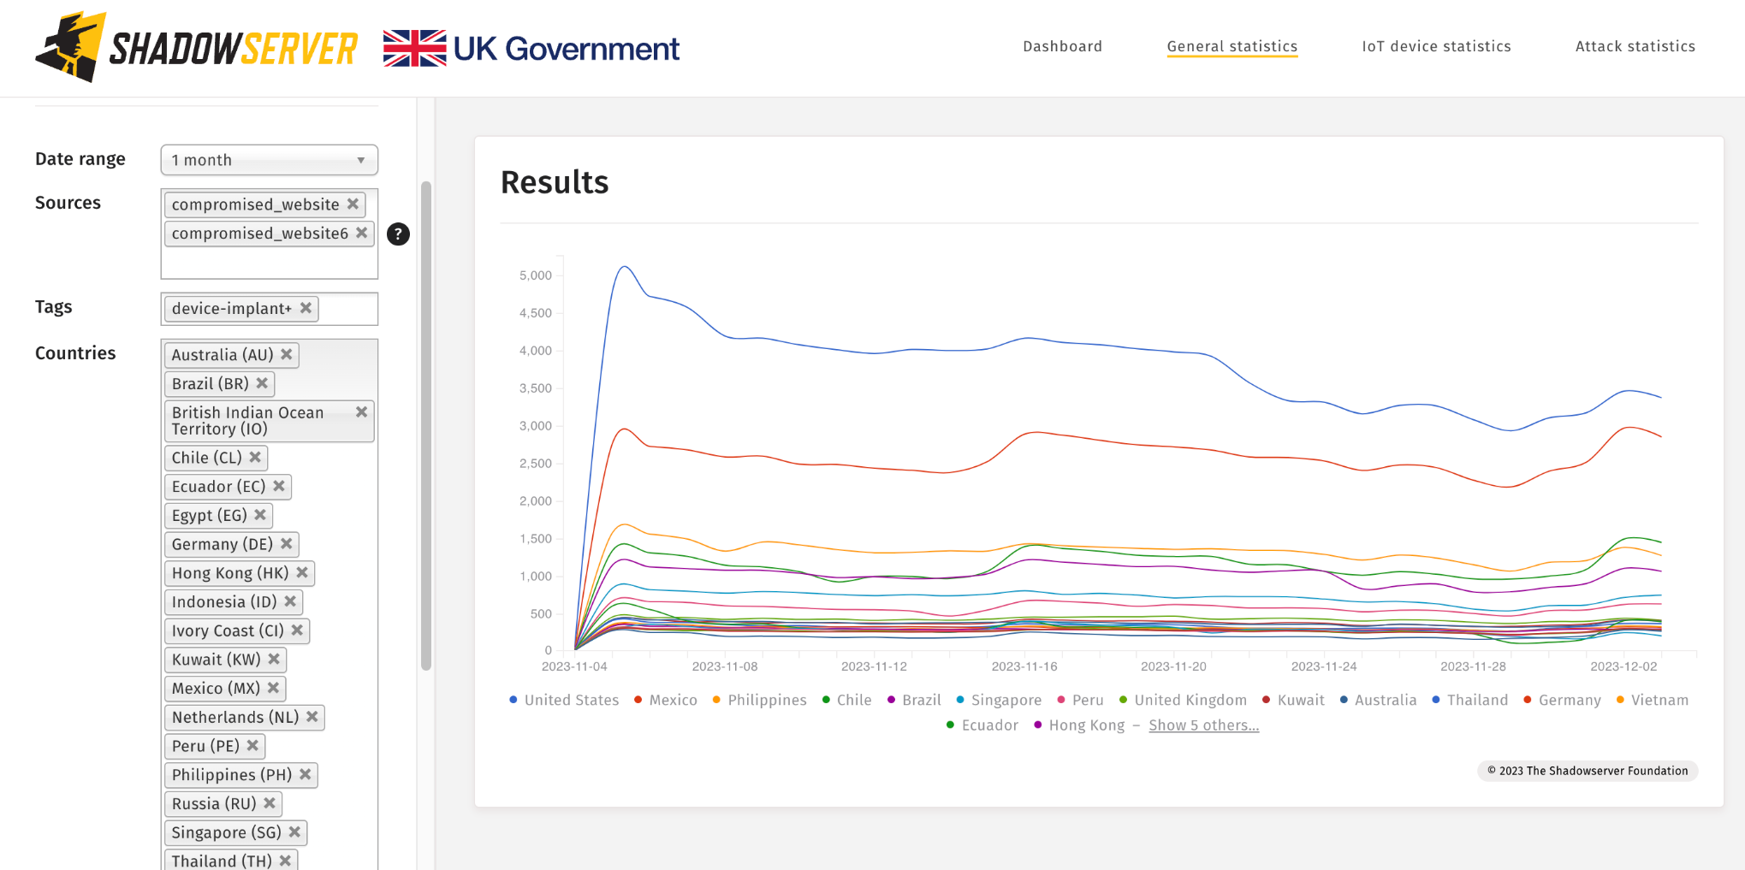
Task: Remove British Indian Ocean Territory from countries
Action: point(362,411)
